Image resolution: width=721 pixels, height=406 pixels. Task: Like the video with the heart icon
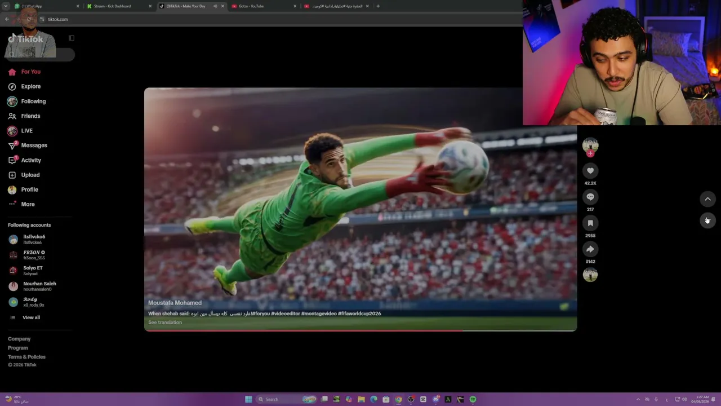[x=590, y=170]
